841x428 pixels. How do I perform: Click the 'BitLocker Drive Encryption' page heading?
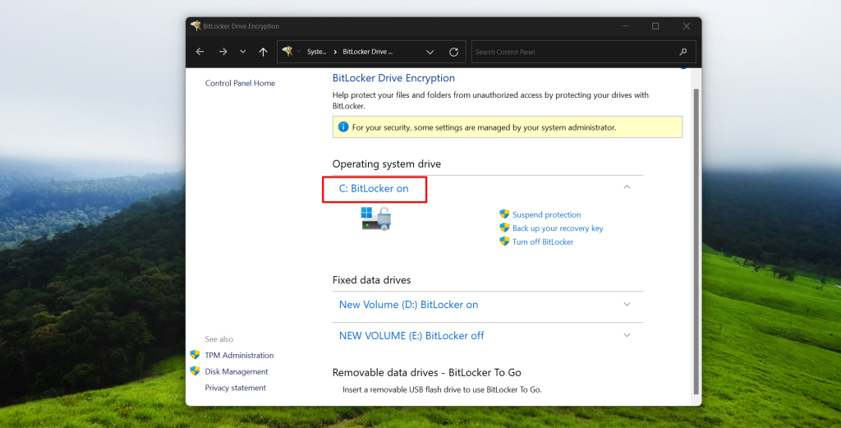pyautogui.click(x=393, y=78)
